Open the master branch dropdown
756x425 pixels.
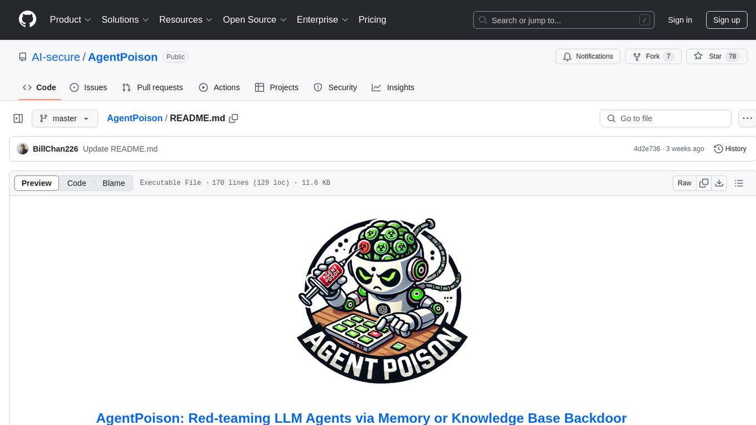tap(64, 118)
